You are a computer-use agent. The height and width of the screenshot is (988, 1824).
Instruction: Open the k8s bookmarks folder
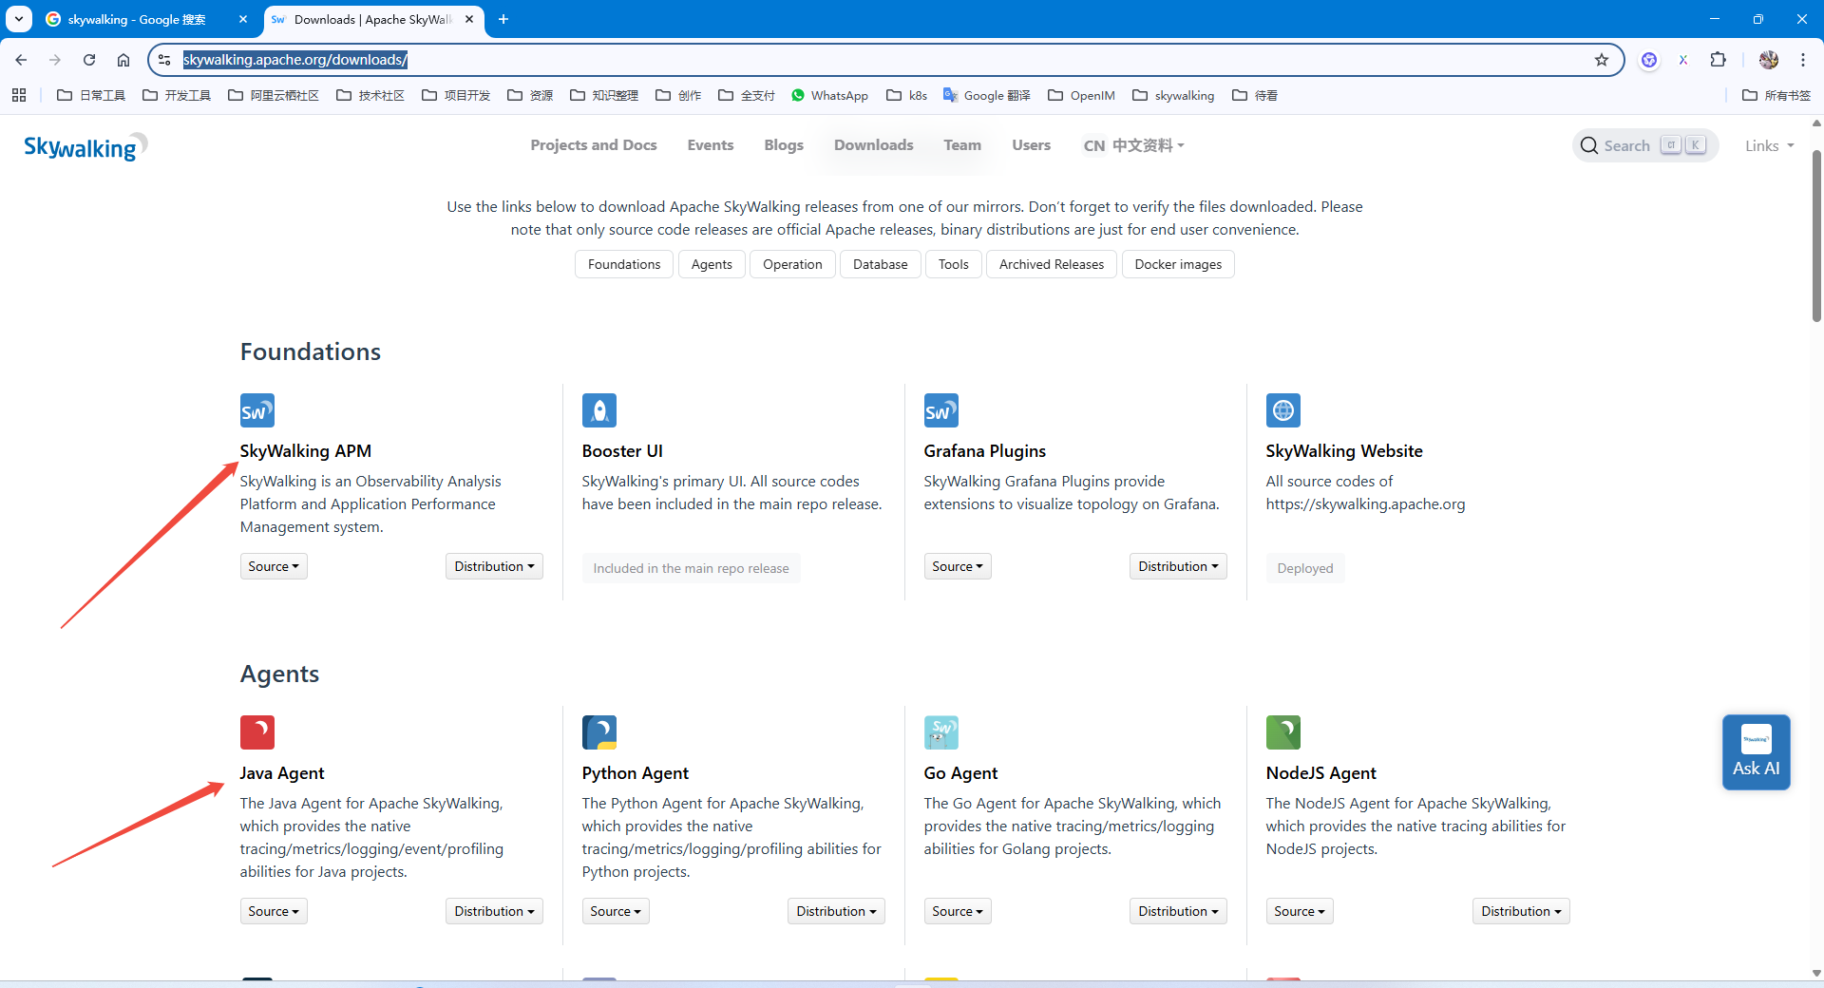click(906, 95)
